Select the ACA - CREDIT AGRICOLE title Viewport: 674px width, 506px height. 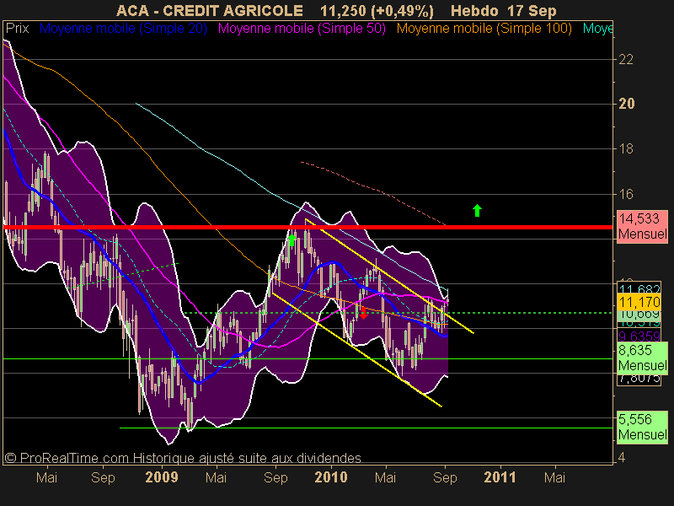coord(210,10)
